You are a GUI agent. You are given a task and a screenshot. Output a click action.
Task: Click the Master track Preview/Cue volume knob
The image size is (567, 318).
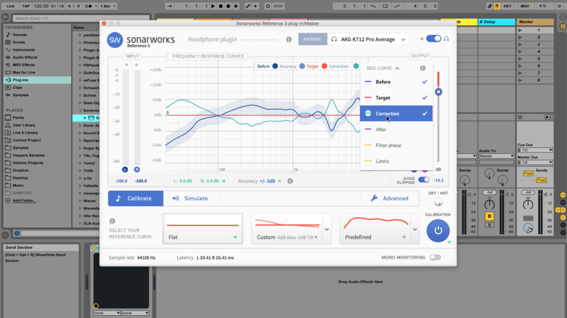528,228
